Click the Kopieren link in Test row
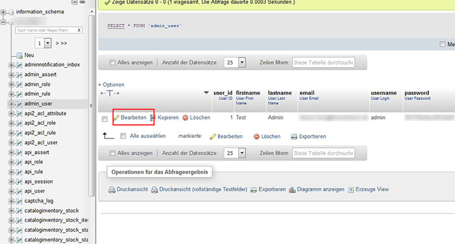This screenshot has width=455, height=244. 168,118
